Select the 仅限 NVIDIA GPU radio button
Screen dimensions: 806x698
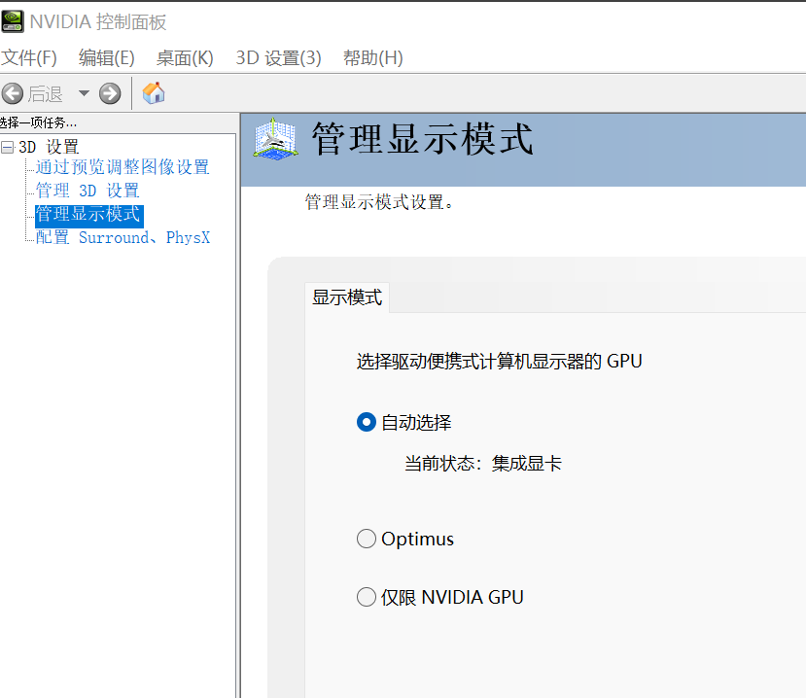(367, 597)
